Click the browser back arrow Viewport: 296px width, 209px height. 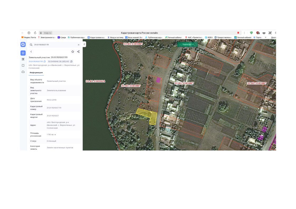(23, 33)
